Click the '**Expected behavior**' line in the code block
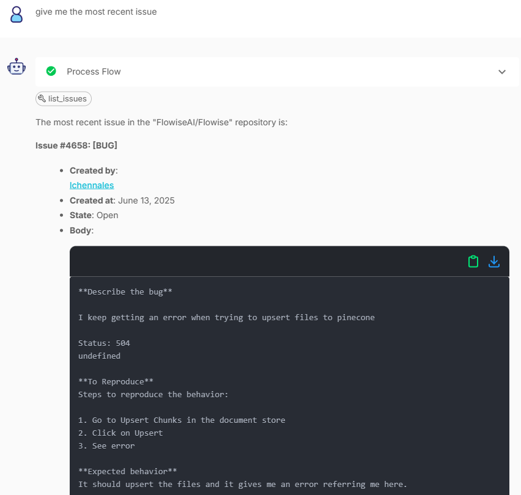Viewport: 521px width, 495px height. [127, 471]
